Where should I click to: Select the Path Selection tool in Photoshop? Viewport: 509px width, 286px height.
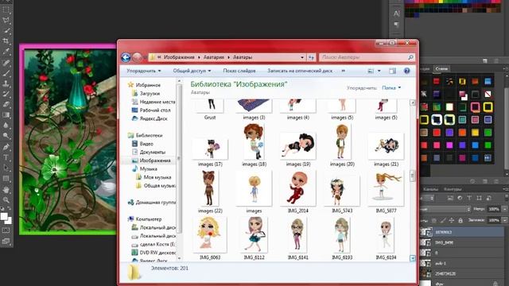point(6,168)
